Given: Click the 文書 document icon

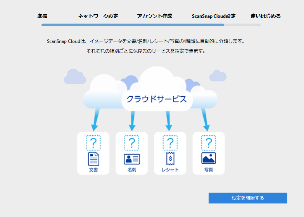Looking at the screenshot, I should 93,159.
